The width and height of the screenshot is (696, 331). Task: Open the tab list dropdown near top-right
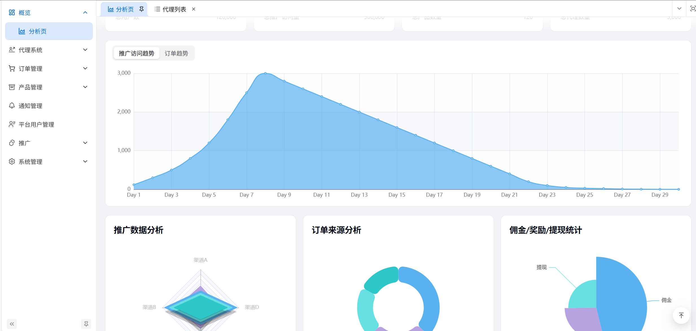coord(679,8)
